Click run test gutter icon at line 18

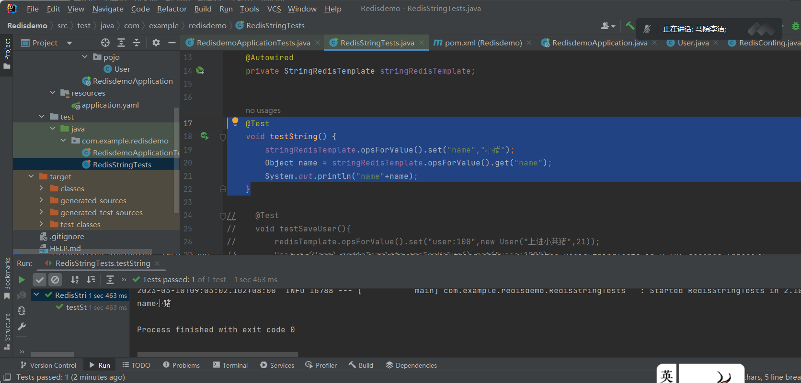(x=204, y=136)
